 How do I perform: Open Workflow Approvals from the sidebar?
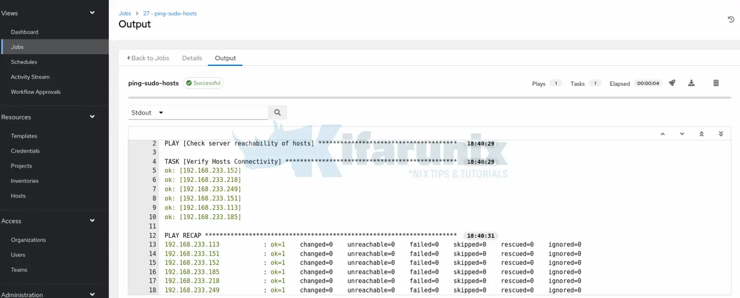pos(36,91)
